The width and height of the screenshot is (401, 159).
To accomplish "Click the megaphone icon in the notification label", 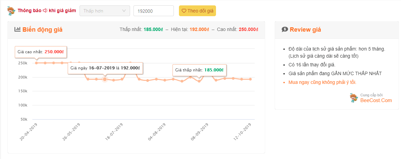I will [x=45, y=11].
